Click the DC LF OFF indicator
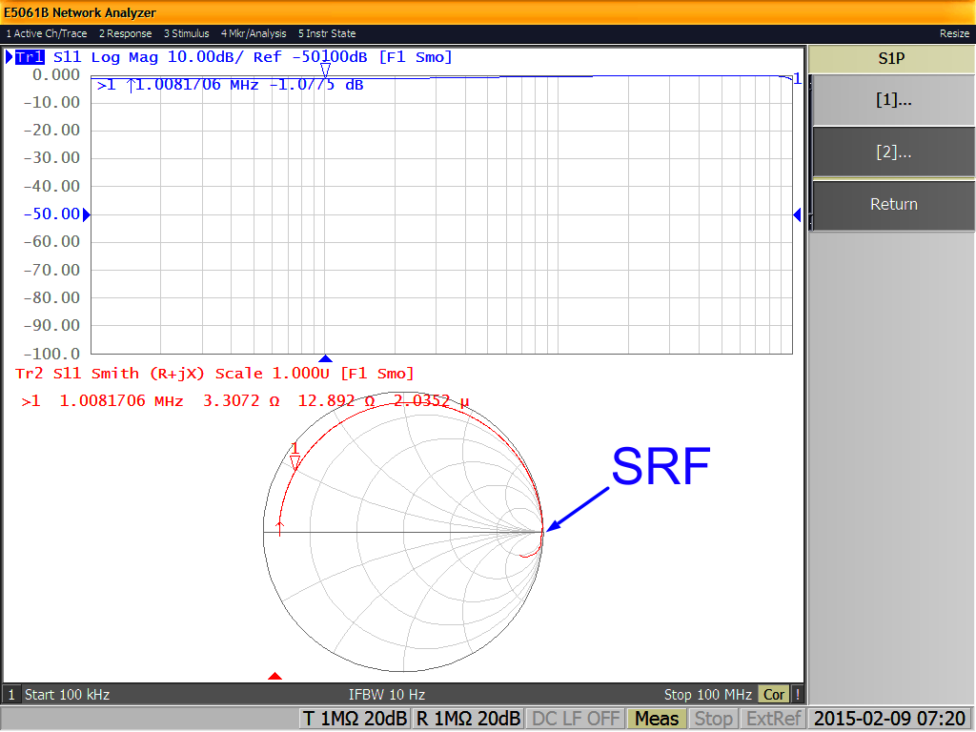Image resolution: width=976 pixels, height=732 pixels. coord(575,718)
